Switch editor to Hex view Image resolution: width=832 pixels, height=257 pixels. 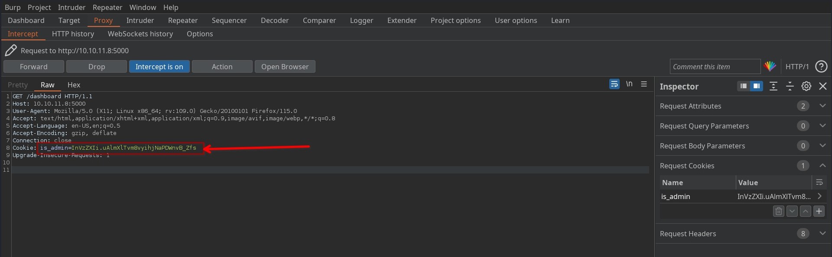(x=74, y=85)
